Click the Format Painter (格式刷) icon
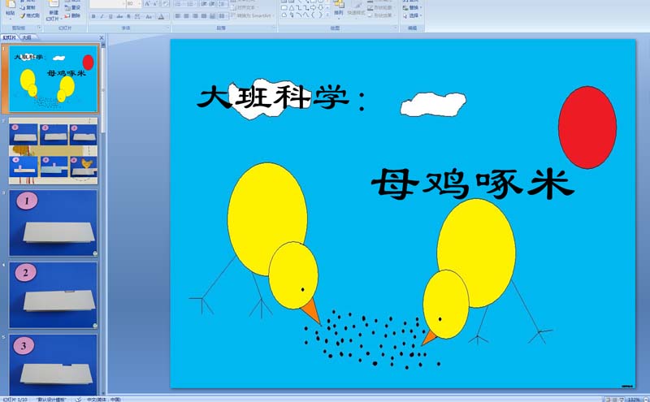The width and height of the screenshot is (650, 402). click(x=29, y=15)
